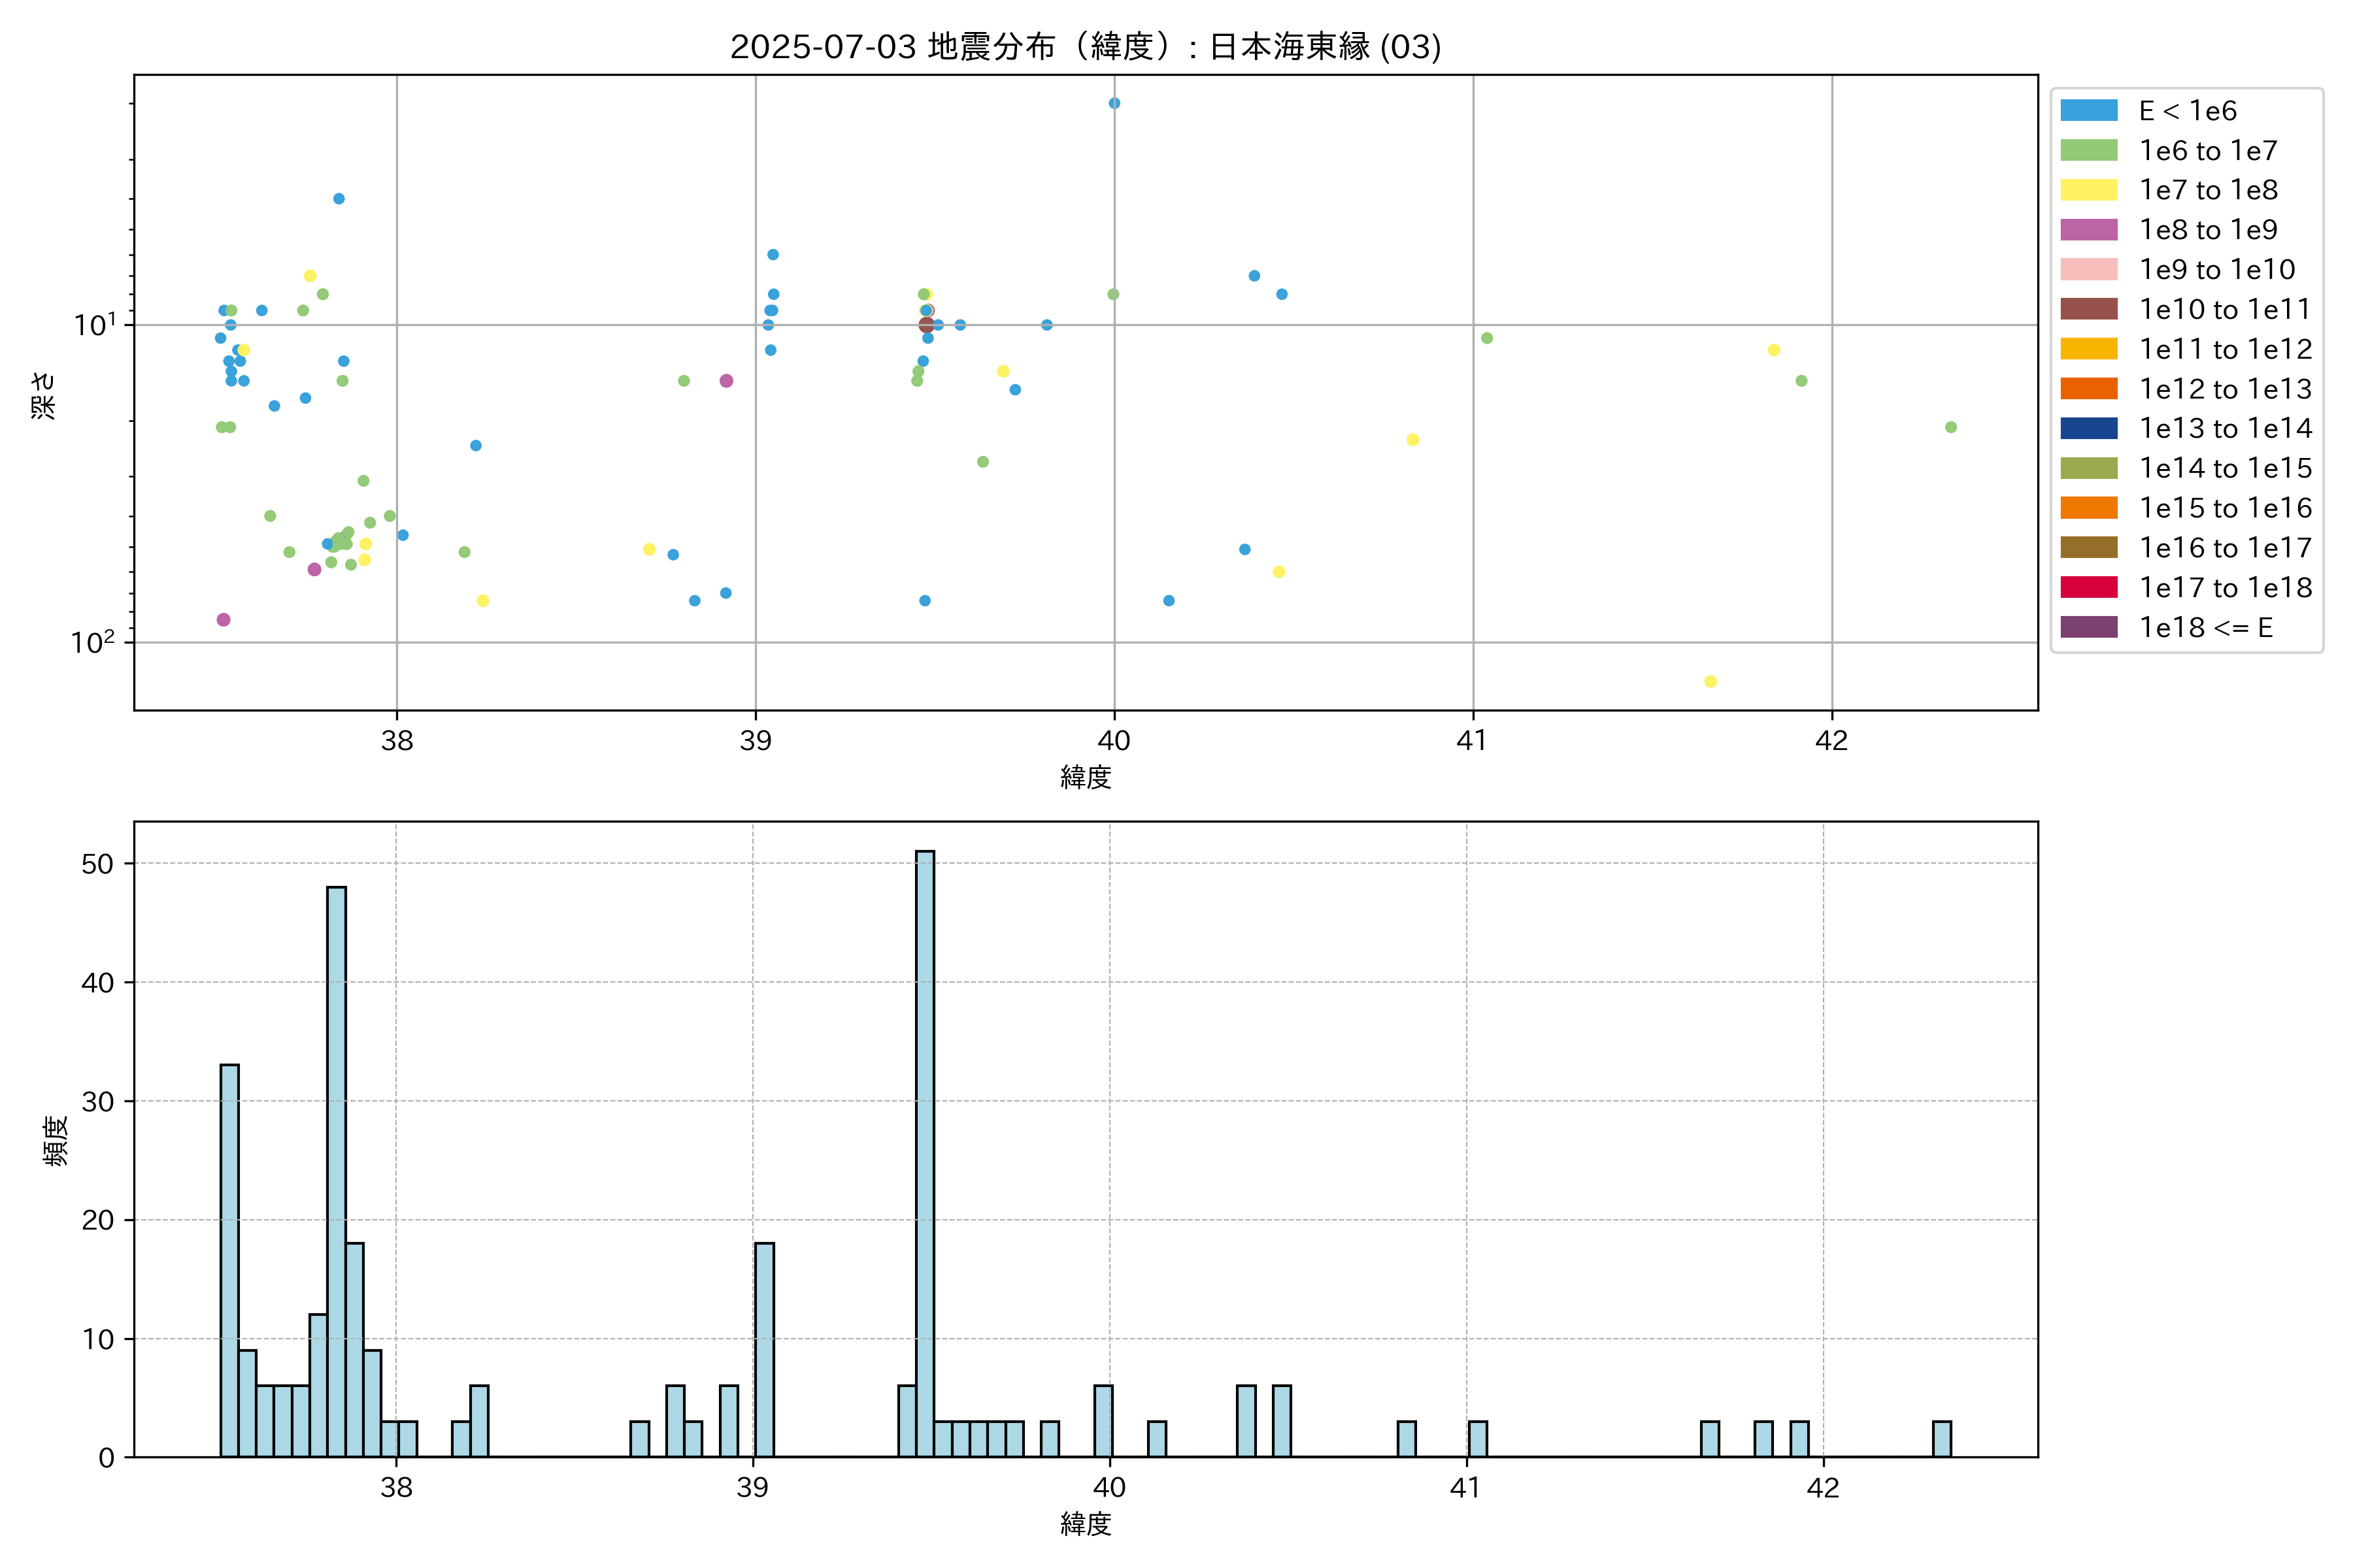Click the rightmost histogram bar past 42
The image size is (2353, 1568).
coord(1942,1438)
